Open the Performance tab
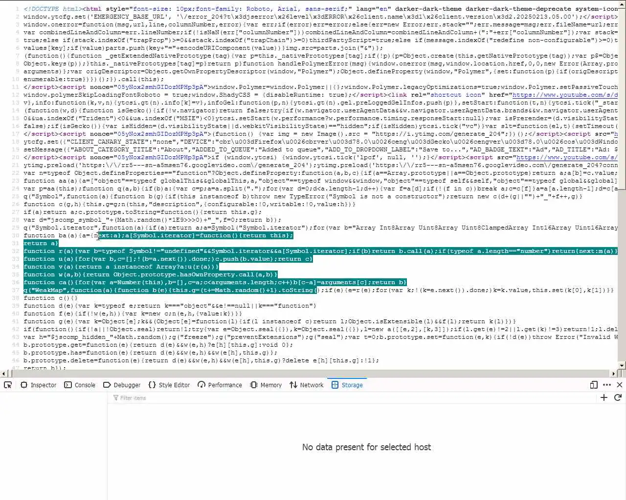This screenshot has height=500, width=626. click(220, 385)
